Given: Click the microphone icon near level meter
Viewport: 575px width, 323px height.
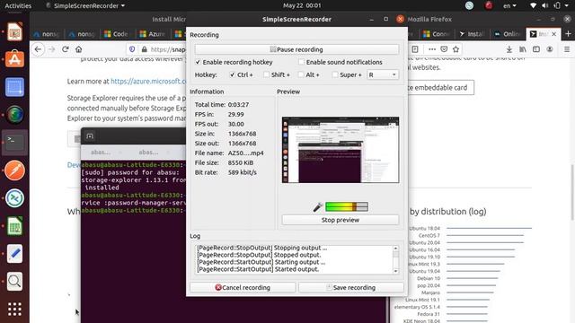Looking at the screenshot, I should 317,207.
